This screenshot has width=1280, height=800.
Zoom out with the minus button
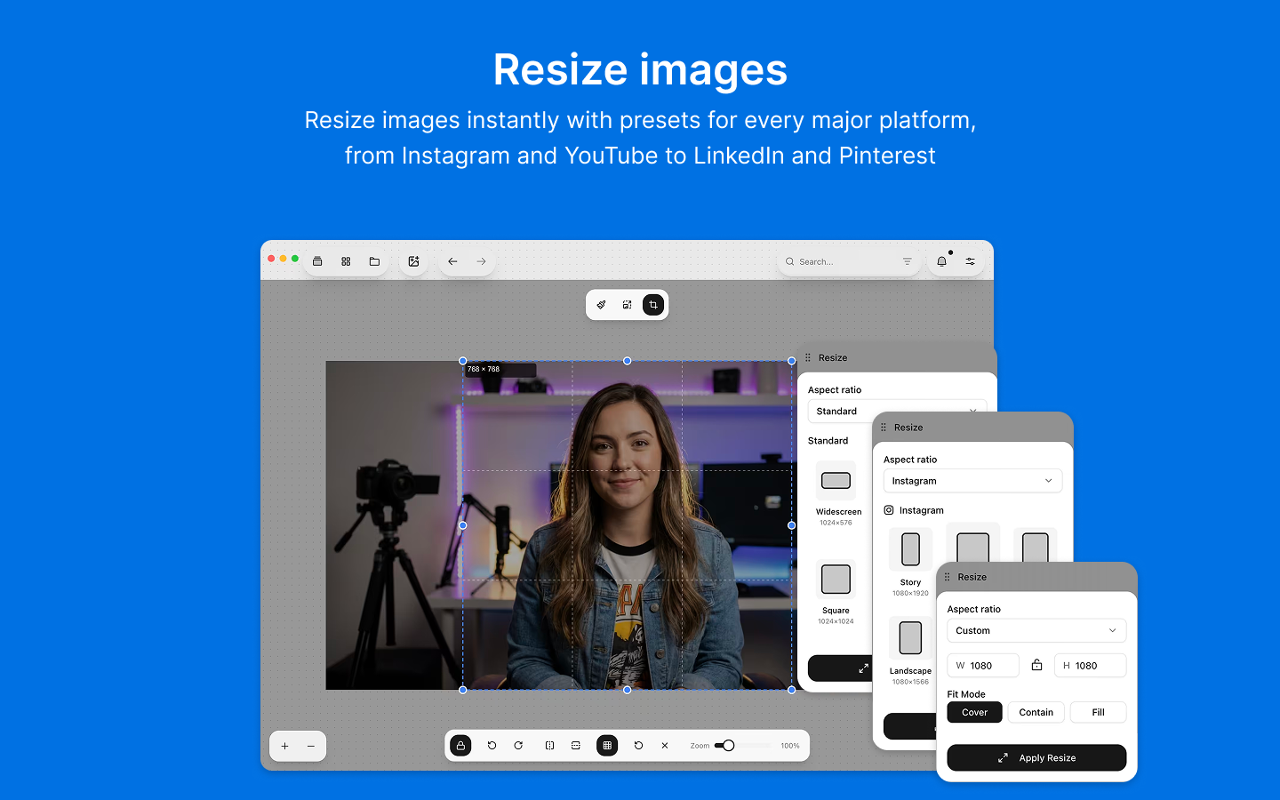311,747
